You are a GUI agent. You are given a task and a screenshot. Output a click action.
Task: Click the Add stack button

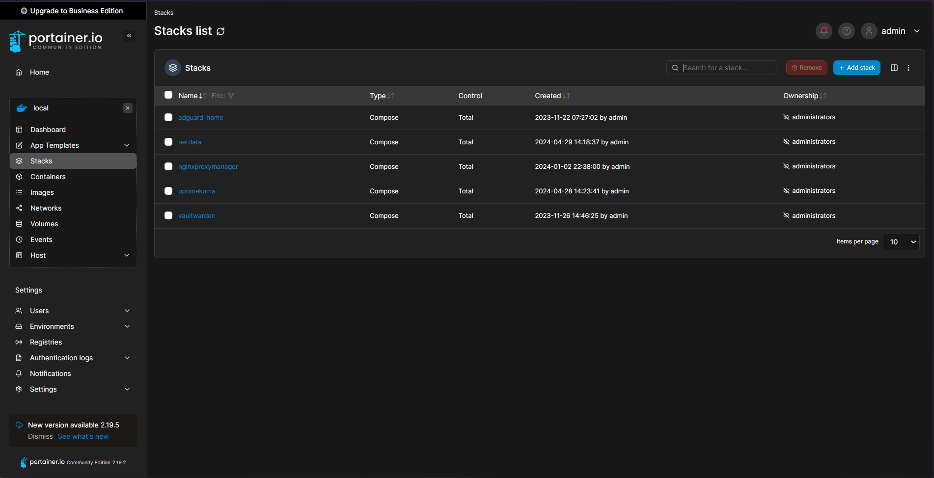pyautogui.click(x=856, y=67)
